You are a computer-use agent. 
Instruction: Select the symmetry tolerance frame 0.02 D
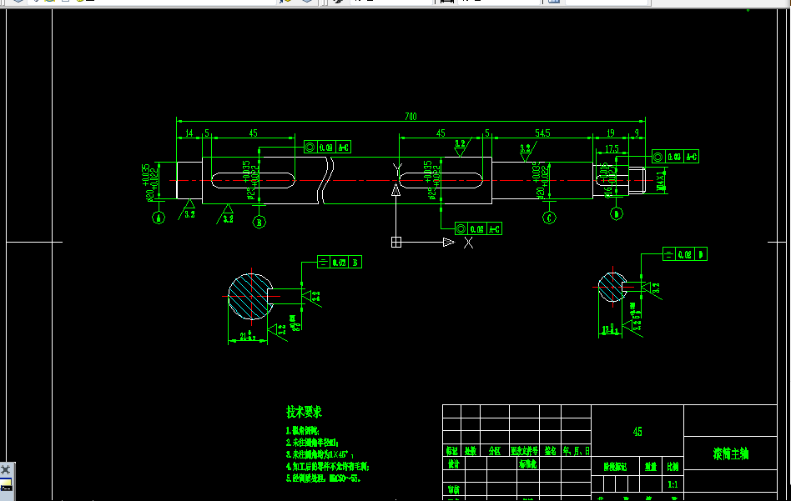(x=684, y=254)
